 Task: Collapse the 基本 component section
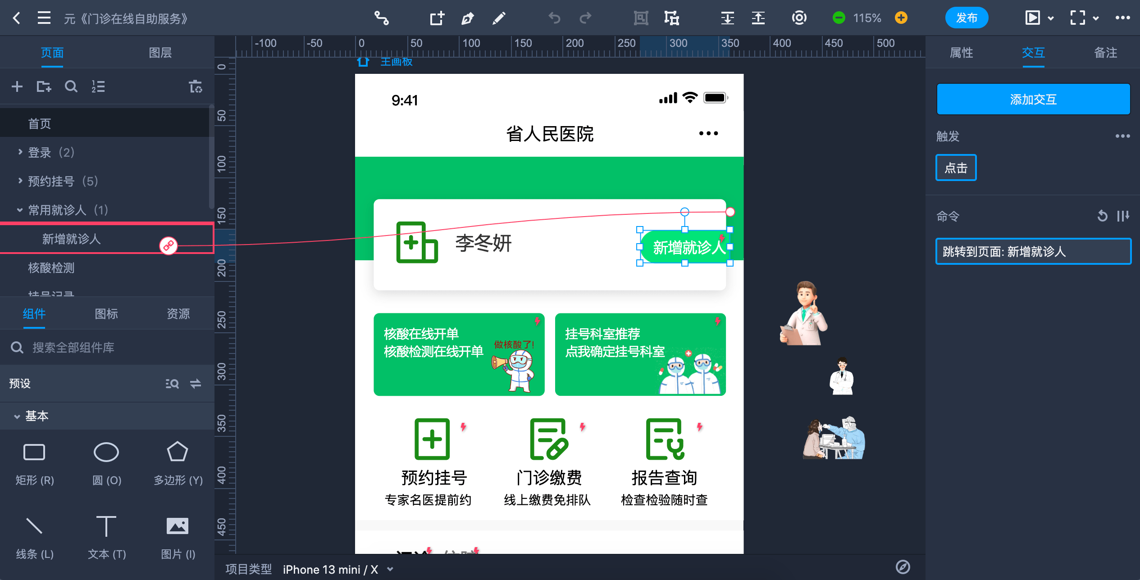click(x=17, y=416)
